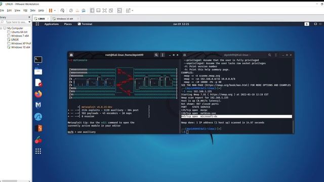Click the highlighted 445/tcp open microsoft-ds line
The height and width of the screenshot is (182, 324).
tap(236, 116)
